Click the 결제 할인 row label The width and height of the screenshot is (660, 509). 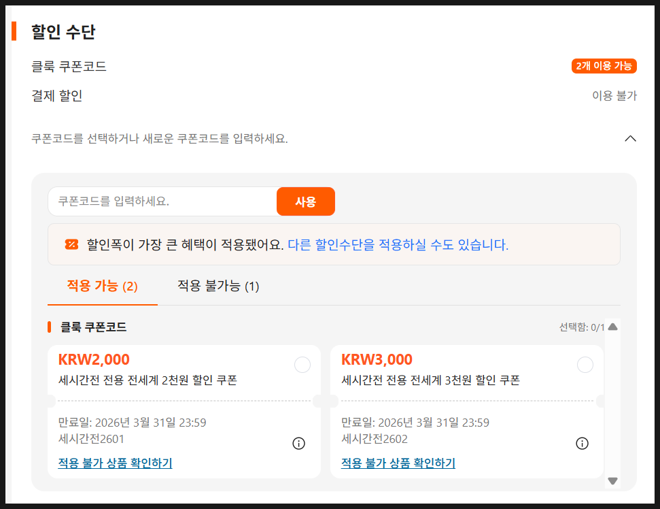click(x=57, y=95)
